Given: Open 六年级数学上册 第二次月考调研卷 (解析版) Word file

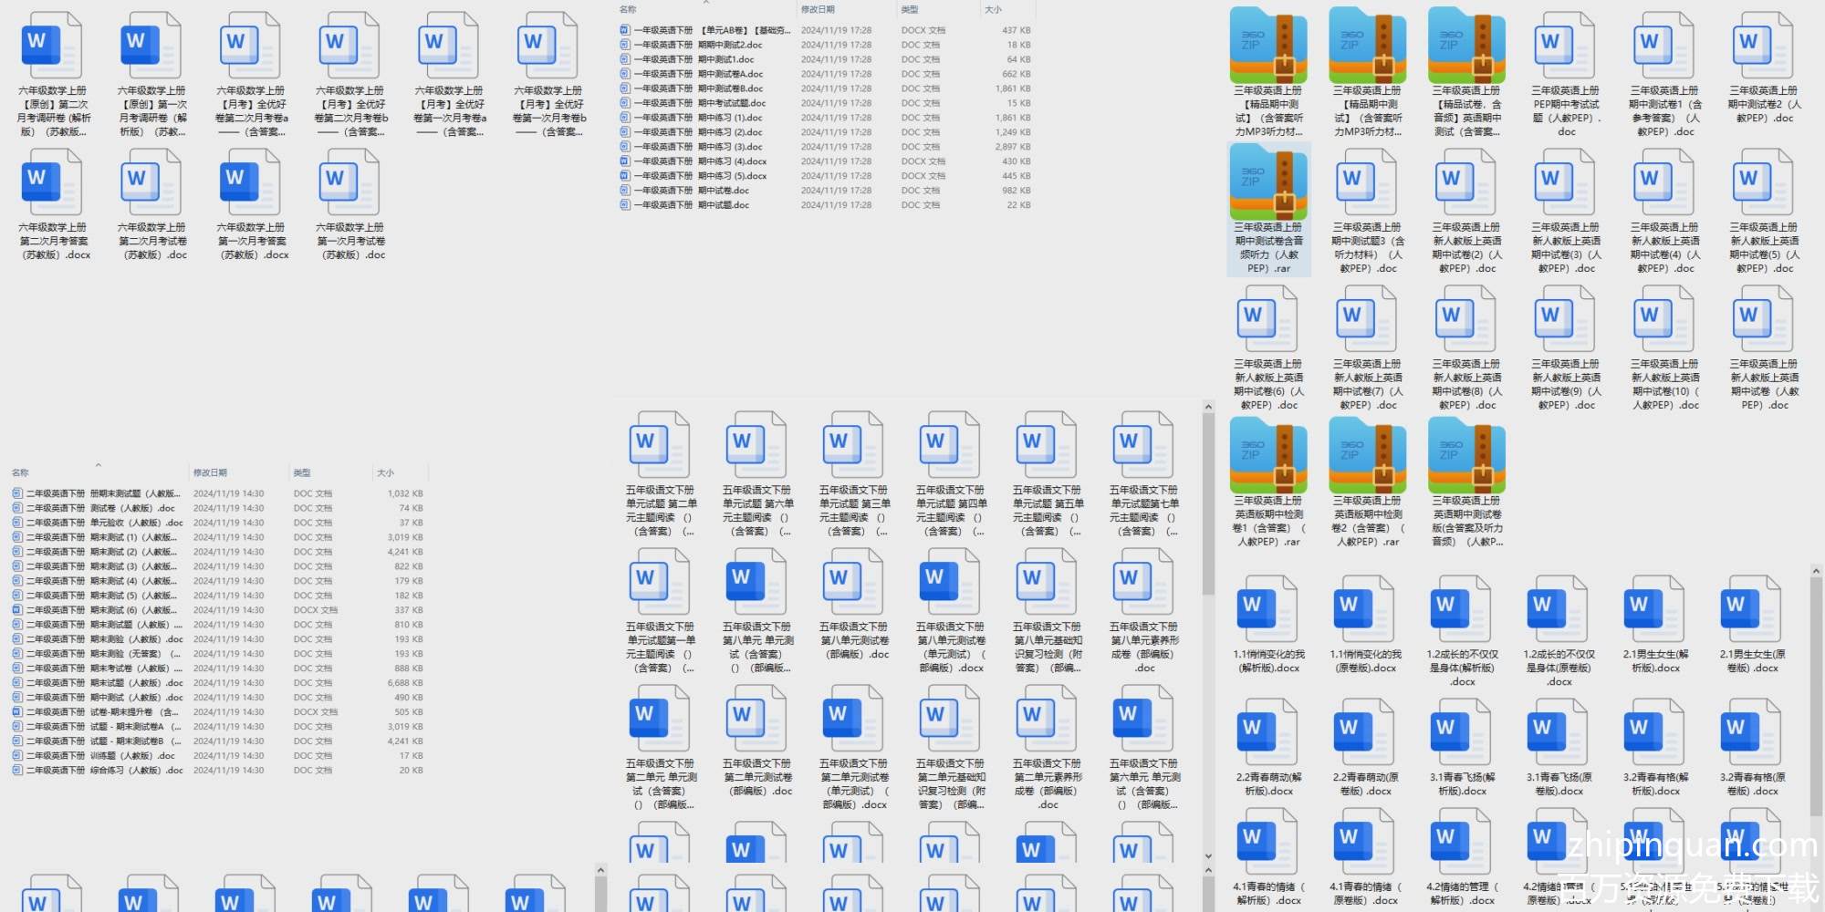Looking at the screenshot, I should [x=53, y=46].
